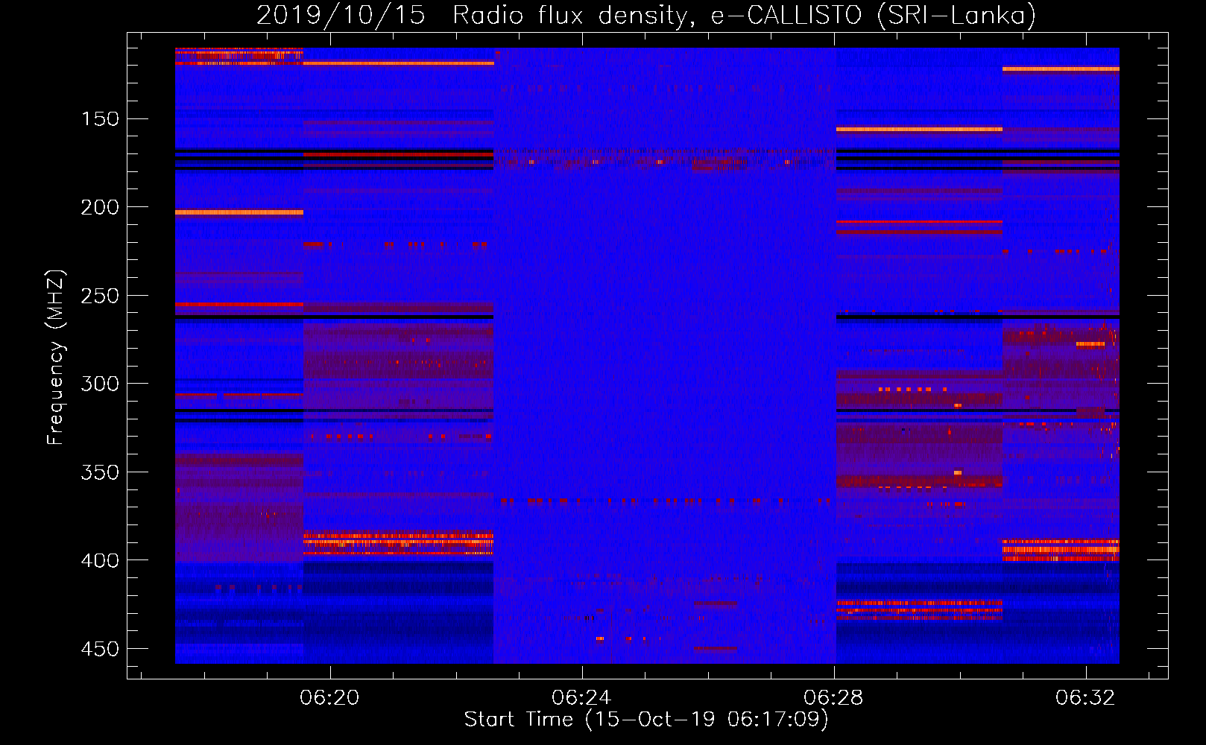Click the 150 frequency tick label
This screenshot has width=1206, height=745.
click(100, 119)
